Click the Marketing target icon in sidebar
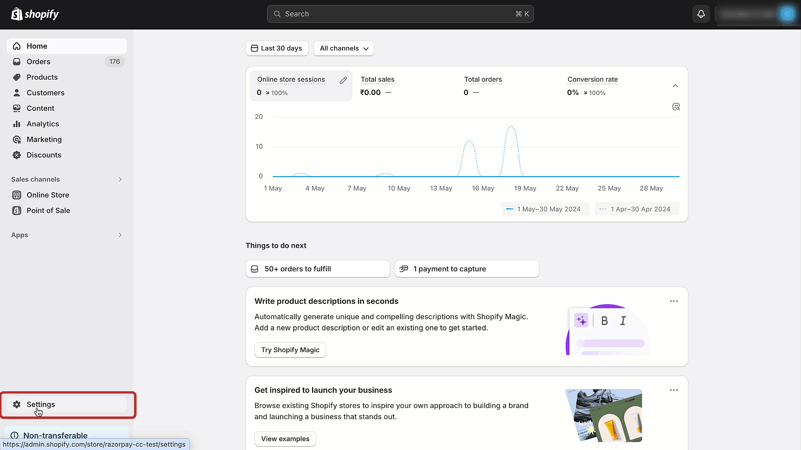801x450 pixels. pyautogui.click(x=17, y=140)
